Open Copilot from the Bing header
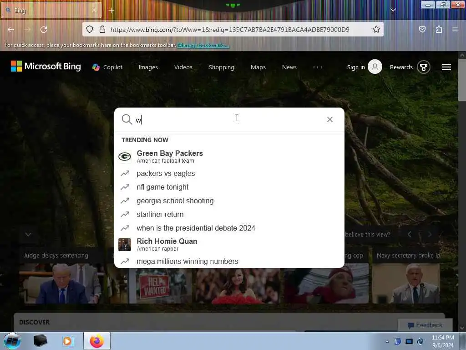Viewport: 466px width, 350px height. [x=107, y=67]
